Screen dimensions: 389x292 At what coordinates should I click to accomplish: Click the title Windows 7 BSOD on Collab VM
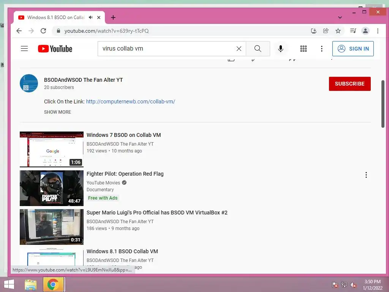pos(123,135)
